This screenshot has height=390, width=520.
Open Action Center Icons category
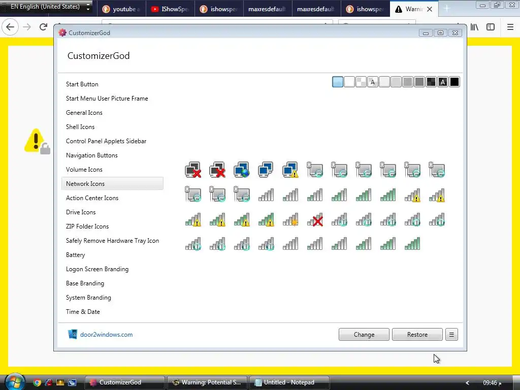pos(92,198)
